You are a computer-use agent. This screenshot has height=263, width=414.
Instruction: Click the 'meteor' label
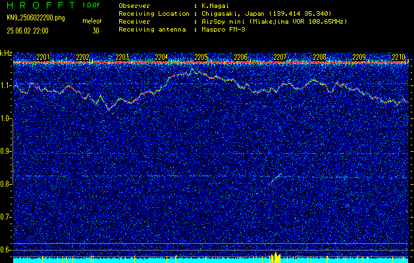click(92, 21)
